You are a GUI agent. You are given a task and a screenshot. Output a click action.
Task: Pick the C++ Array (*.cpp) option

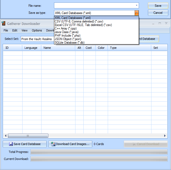(x=65, y=28)
